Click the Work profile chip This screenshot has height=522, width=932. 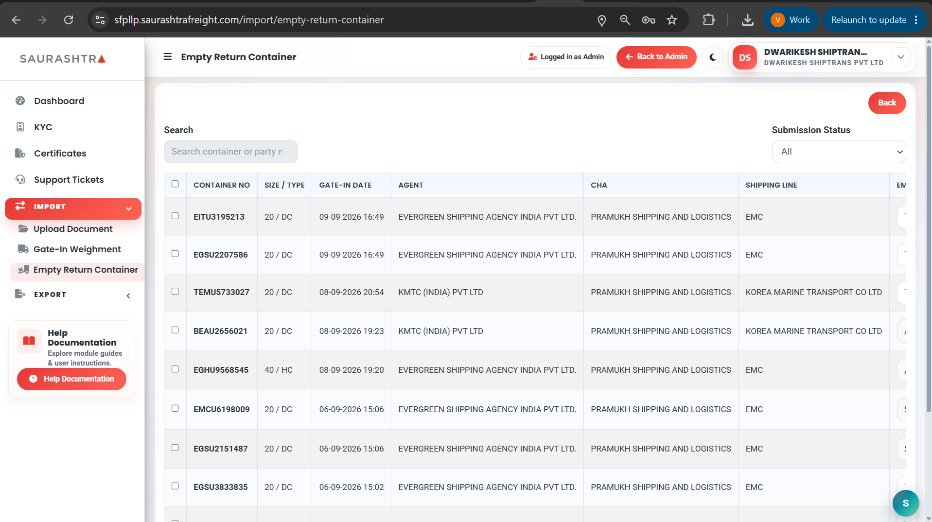791,20
